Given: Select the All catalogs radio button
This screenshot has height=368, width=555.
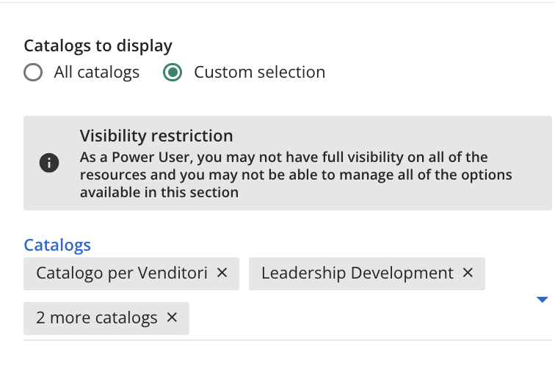Looking at the screenshot, I should click(33, 73).
